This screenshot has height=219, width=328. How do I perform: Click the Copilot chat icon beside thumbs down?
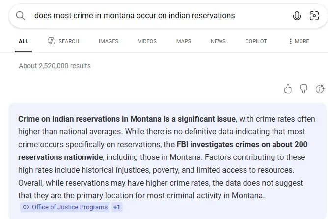[x=320, y=89]
